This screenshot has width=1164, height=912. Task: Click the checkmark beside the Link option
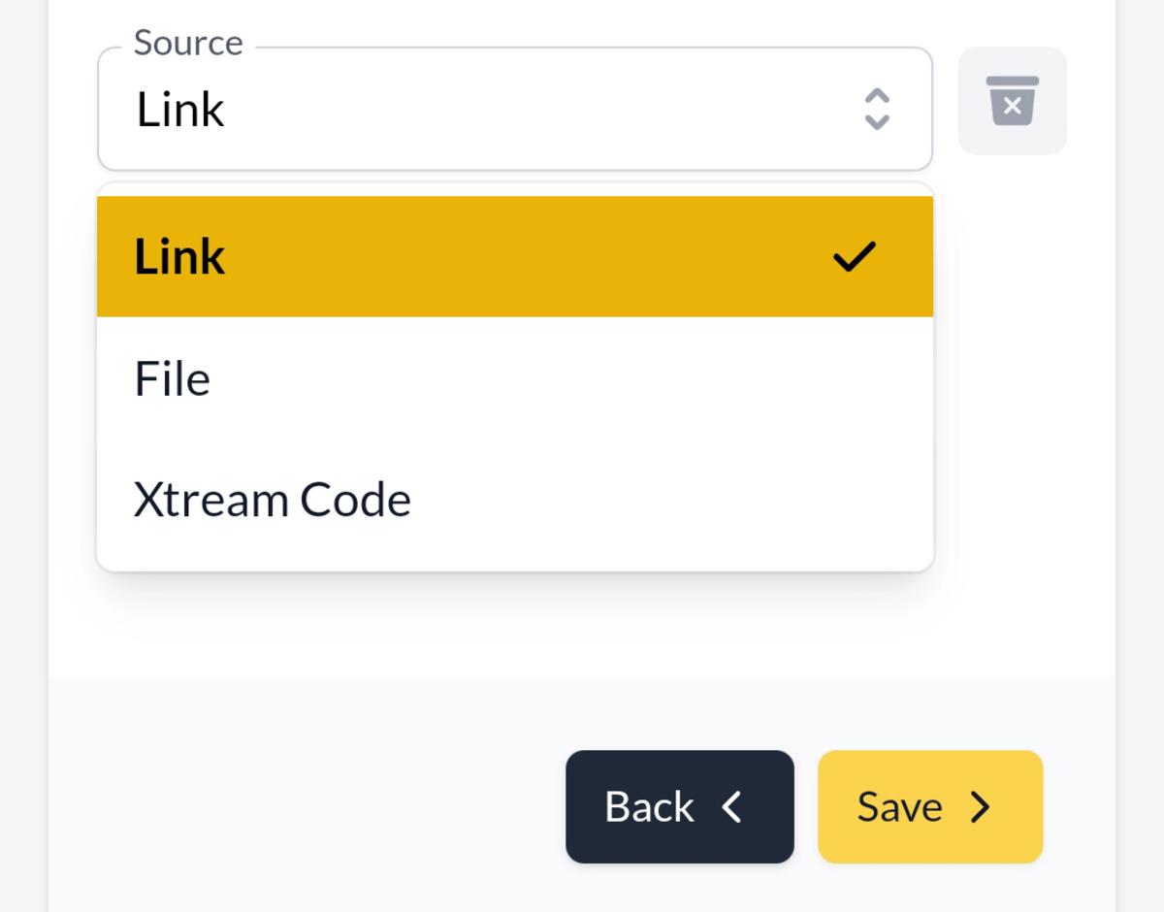pyautogui.click(x=854, y=256)
